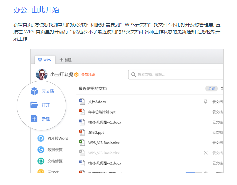This screenshot has width=237, height=185.
Task: Open the file 年中总结计划.ppt
Action: [x=102, y=112]
